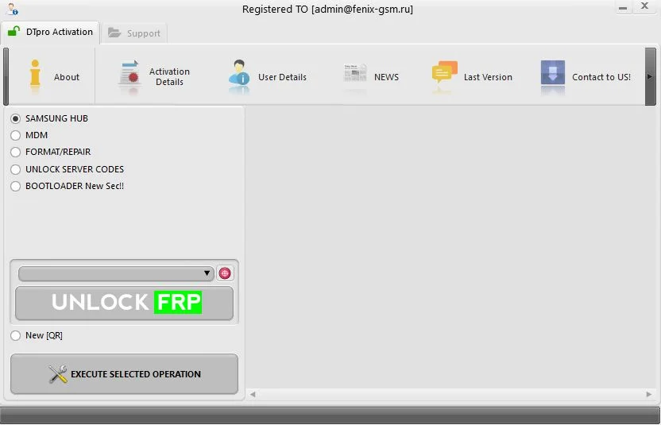Click the user icon in title bar

13,9
